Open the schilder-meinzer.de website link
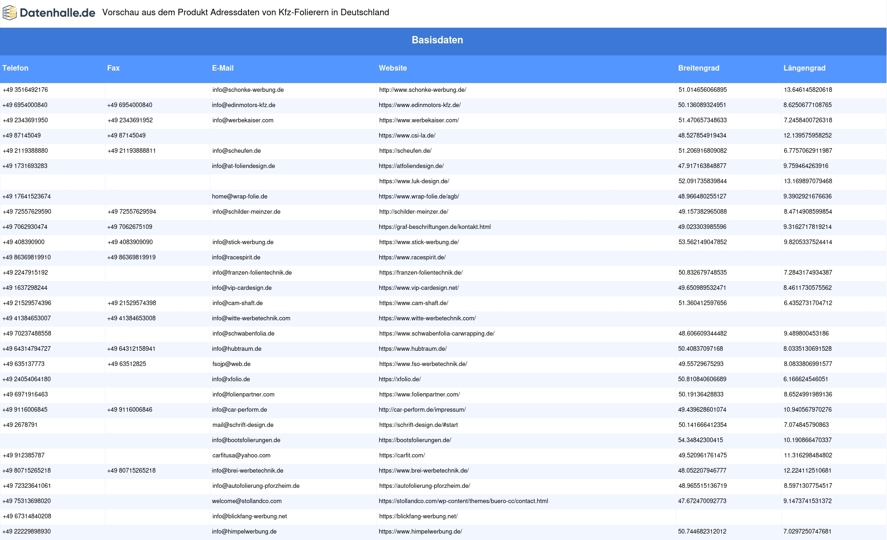The width and height of the screenshot is (887, 540). coord(413,212)
